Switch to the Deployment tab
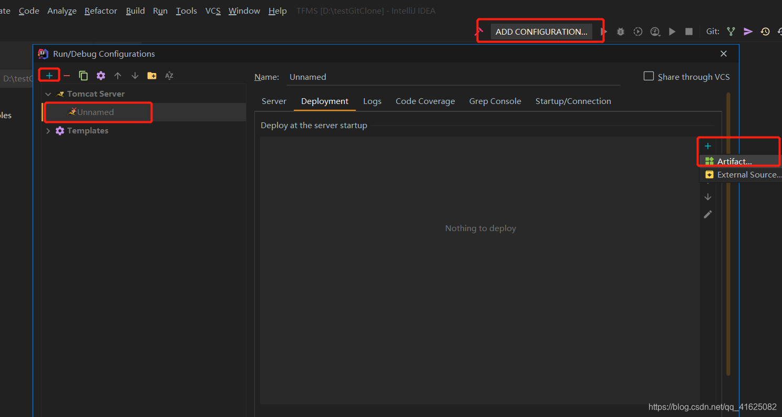The height and width of the screenshot is (417, 782). 325,101
